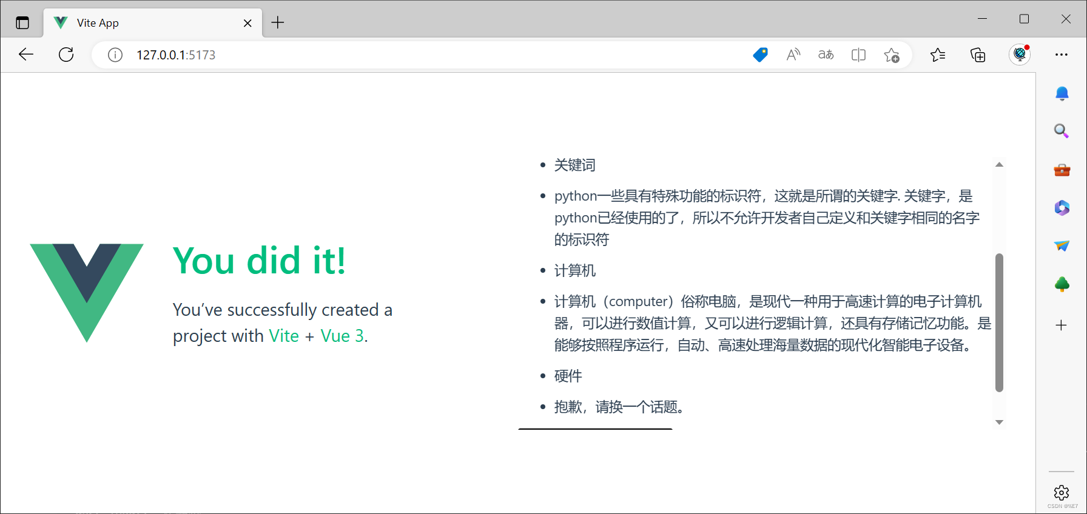Image resolution: width=1087 pixels, height=514 pixels.
Task: View site information icon
Action: coord(115,55)
